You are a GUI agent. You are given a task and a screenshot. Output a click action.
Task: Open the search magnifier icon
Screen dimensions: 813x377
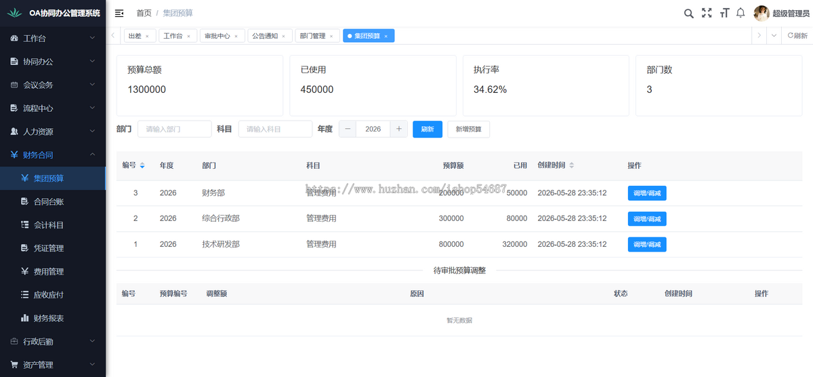click(x=688, y=13)
